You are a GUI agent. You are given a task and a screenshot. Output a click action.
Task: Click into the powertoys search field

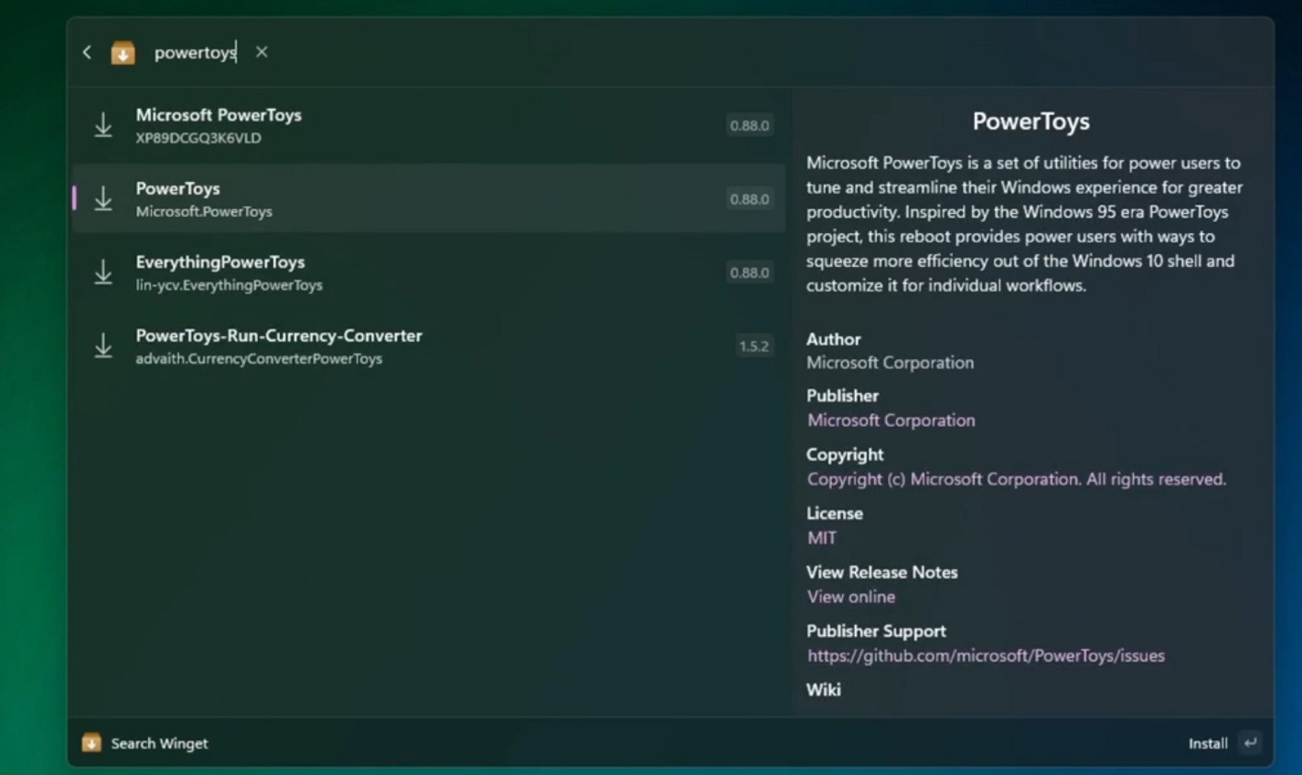(x=195, y=53)
